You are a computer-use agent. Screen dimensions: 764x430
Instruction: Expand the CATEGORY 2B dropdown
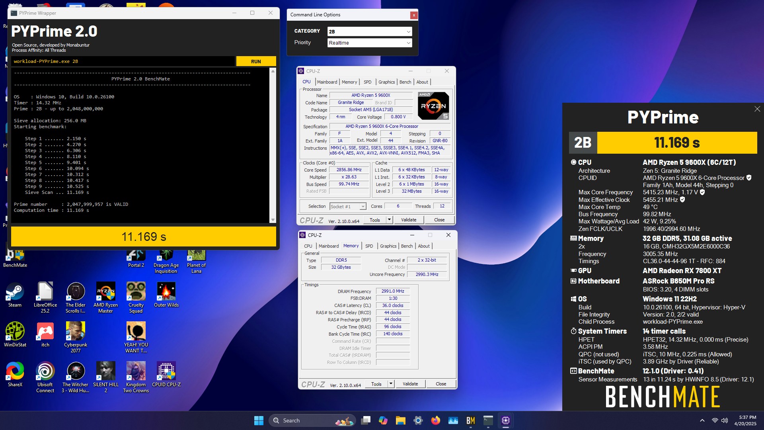(370, 31)
